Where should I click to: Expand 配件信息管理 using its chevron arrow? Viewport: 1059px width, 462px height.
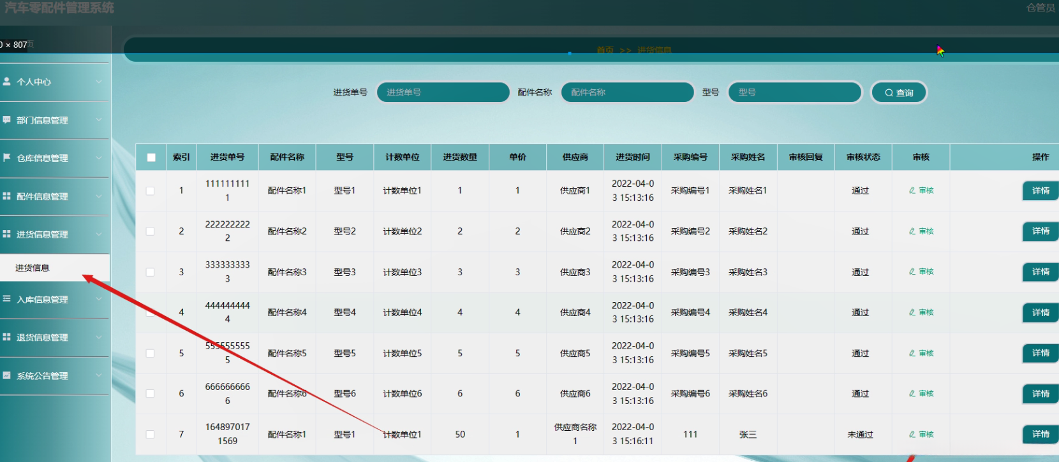99,196
